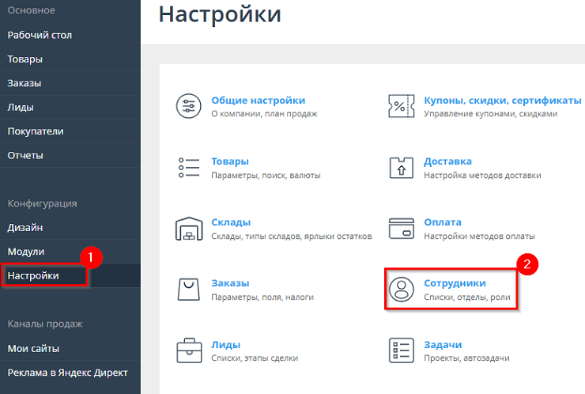Open Покупатели in the sidebar
Image resolution: width=585 pixels, height=394 pixels.
pyautogui.click(x=36, y=131)
